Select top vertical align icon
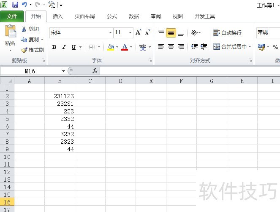Viewport: 280px width, 212px height. pyautogui.click(x=161, y=33)
